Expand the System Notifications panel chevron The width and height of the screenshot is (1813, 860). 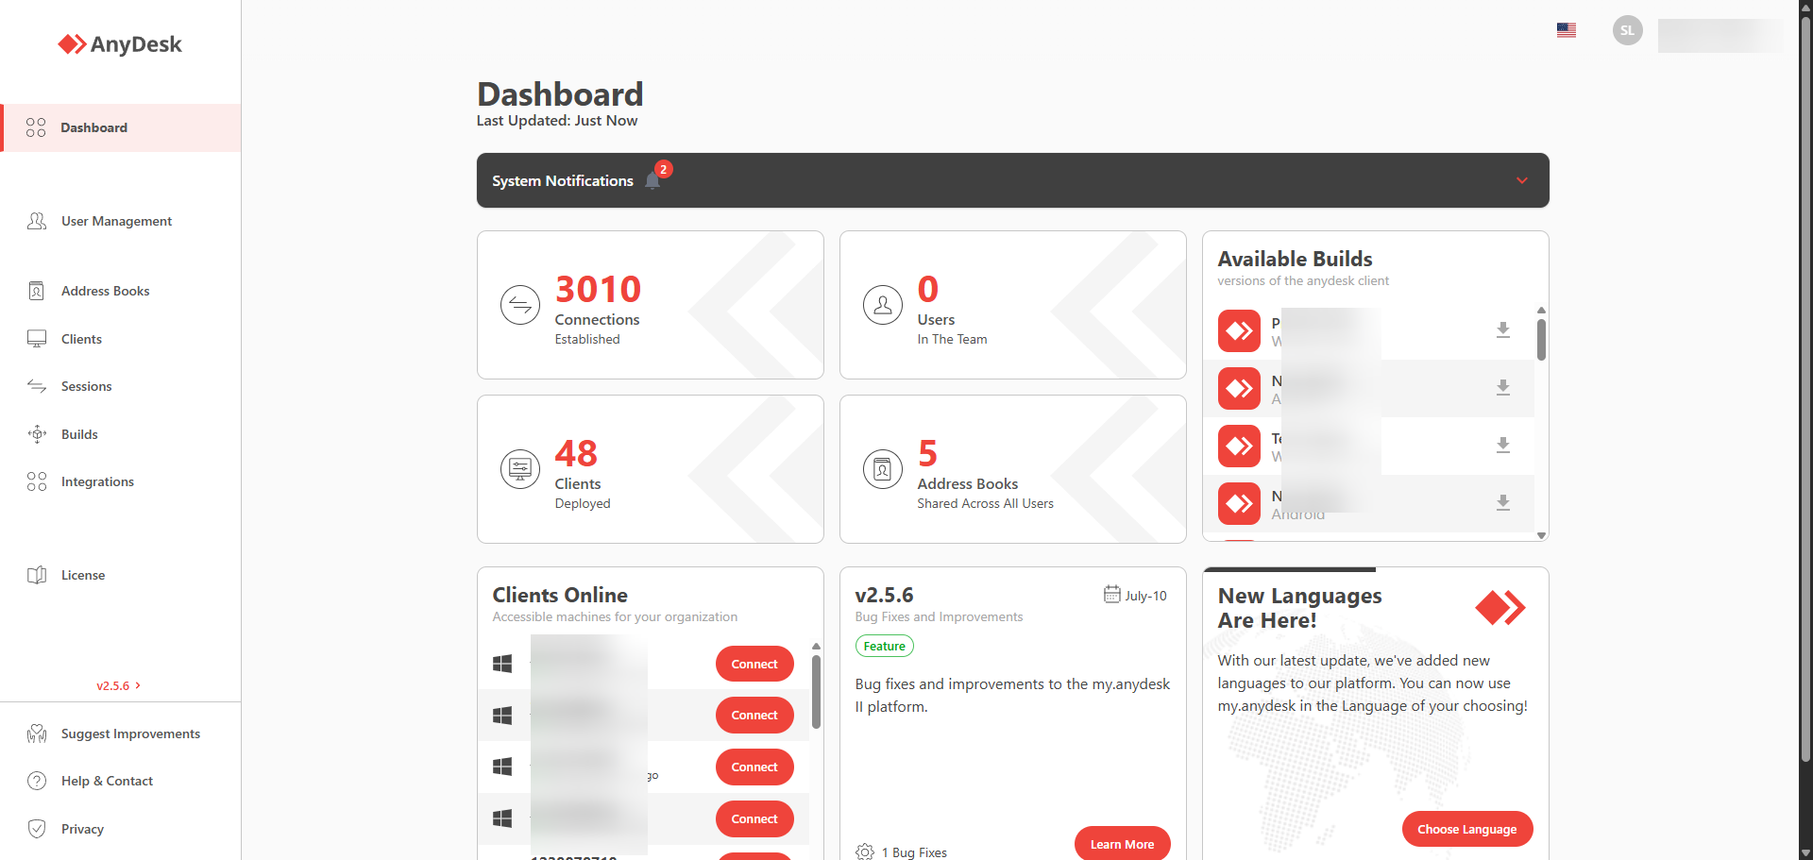click(x=1522, y=180)
